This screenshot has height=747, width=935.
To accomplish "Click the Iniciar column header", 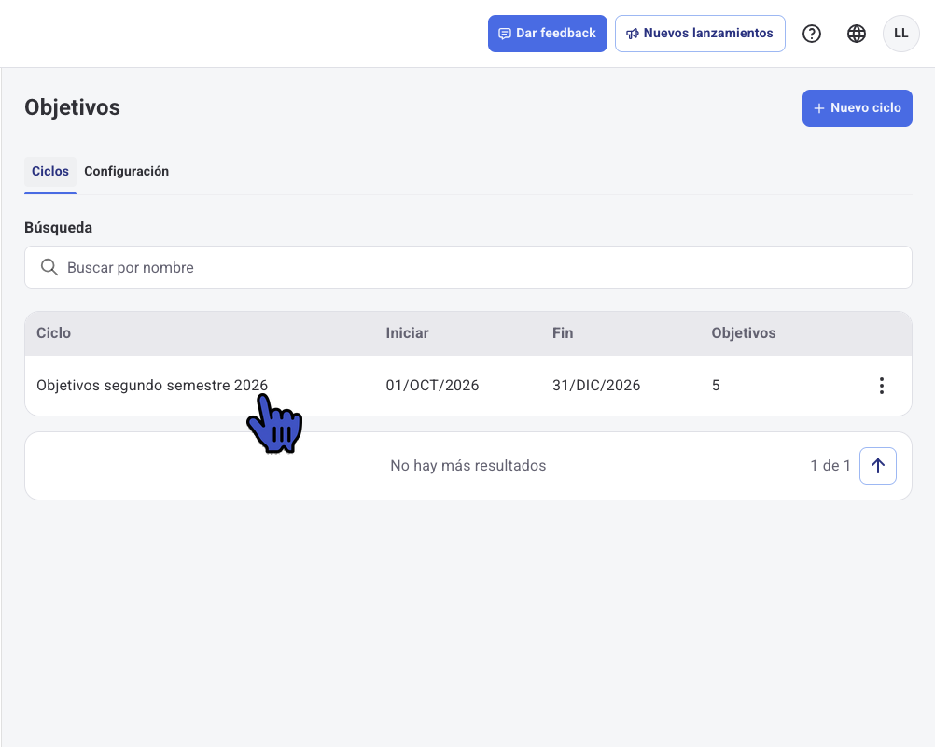I will (407, 333).
